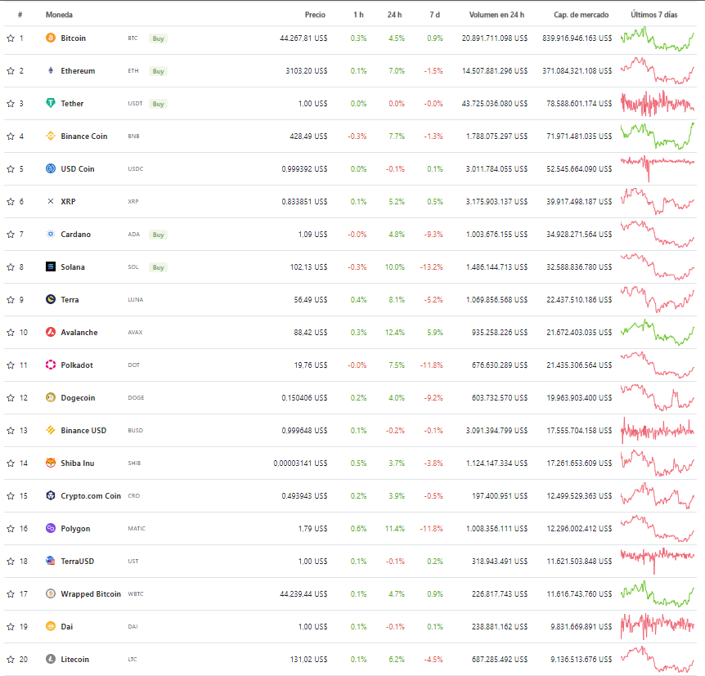Sort by the 1 h column header
The height and width of the screenshot is (676, 705).
click(358, 15)
